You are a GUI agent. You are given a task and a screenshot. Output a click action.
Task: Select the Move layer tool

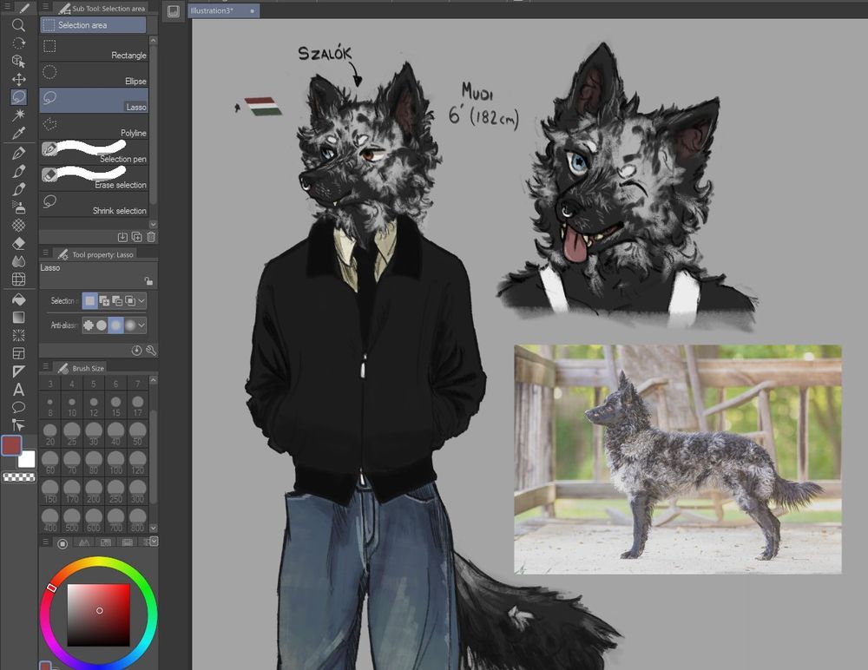point(18,79)
